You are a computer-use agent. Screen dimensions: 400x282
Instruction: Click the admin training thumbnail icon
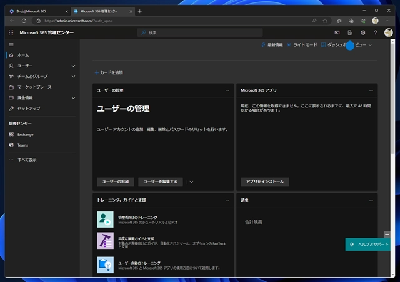(x=105, y=220)
